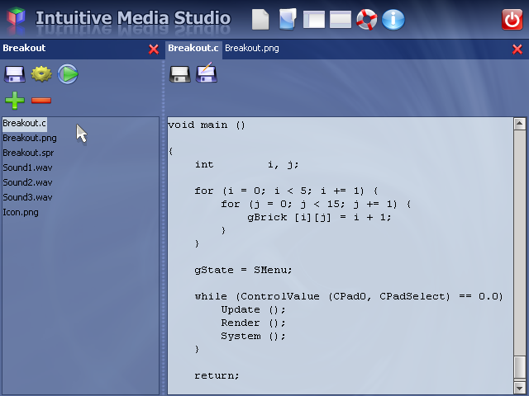Save the Breakout.c file in editor toolbar
This screenshot has height=396, width=529.
[x=179, y=74]
